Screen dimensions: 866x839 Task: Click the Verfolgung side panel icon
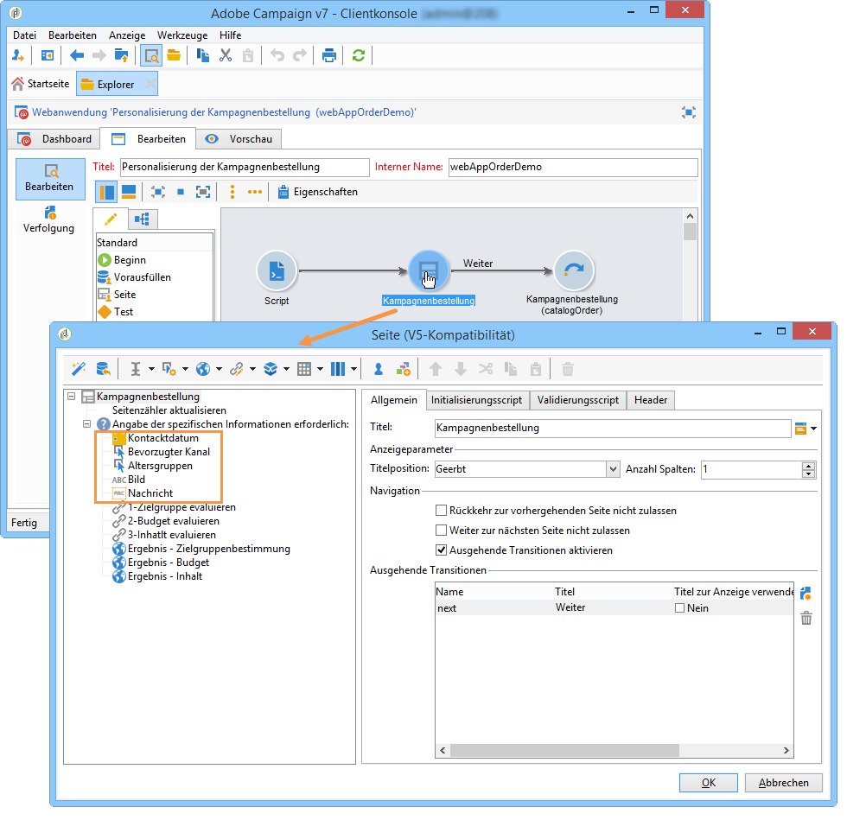49,219
